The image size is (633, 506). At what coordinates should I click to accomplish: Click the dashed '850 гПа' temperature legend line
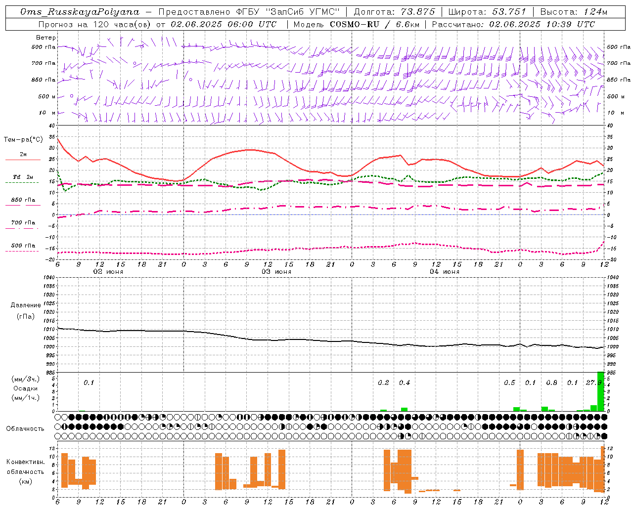pyautogui.click(x=23, y=205)
